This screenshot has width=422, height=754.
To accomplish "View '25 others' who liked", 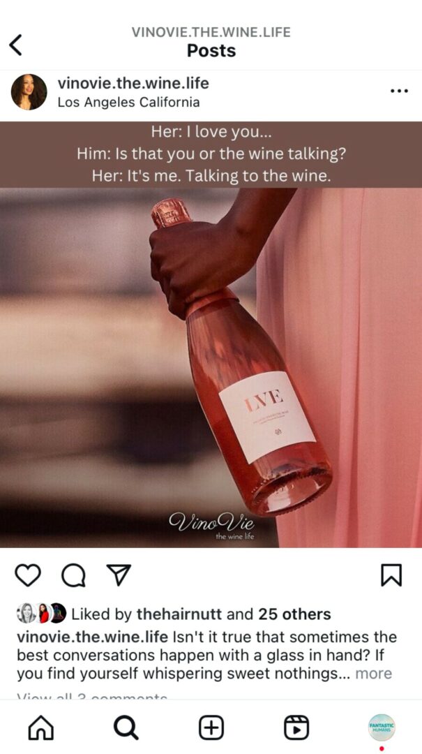I will click(x=294, y=614).
